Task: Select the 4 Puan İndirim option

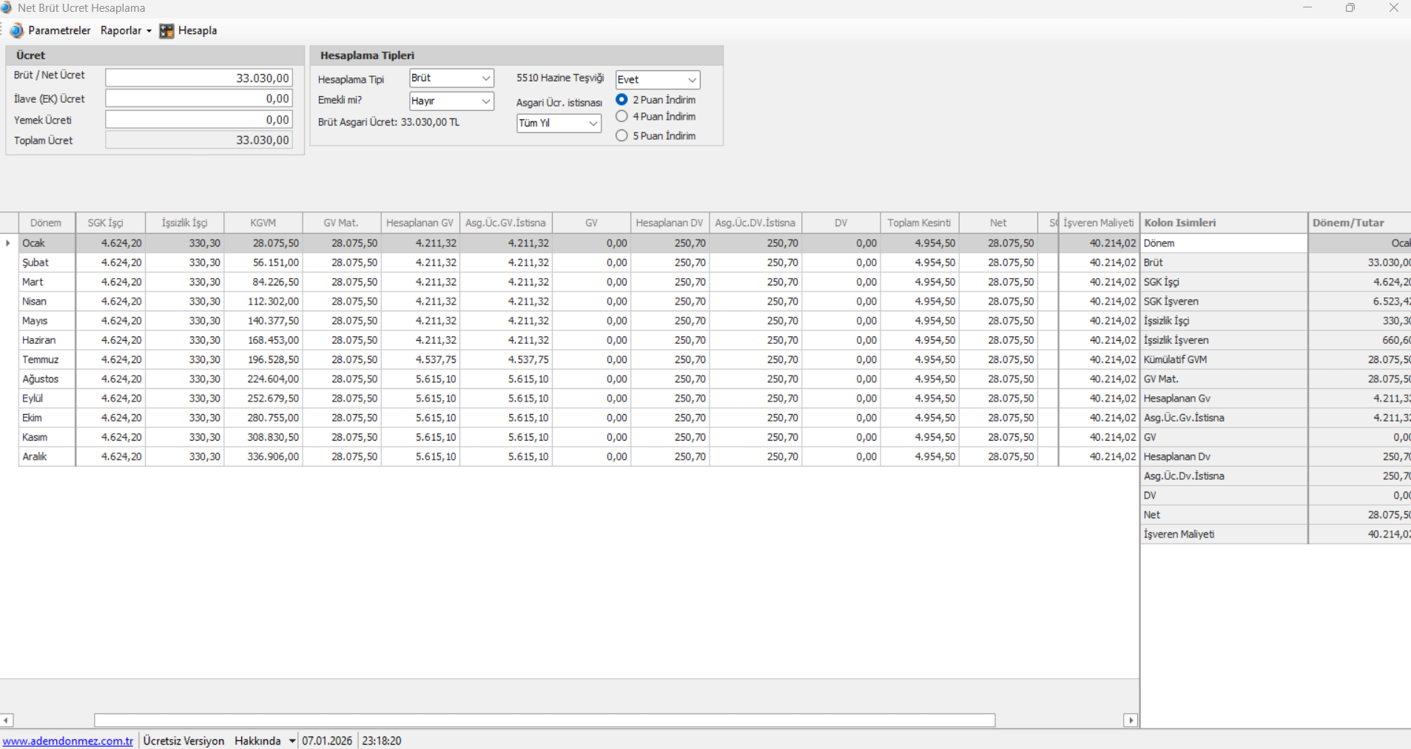Action: click(x=622, y=117)
